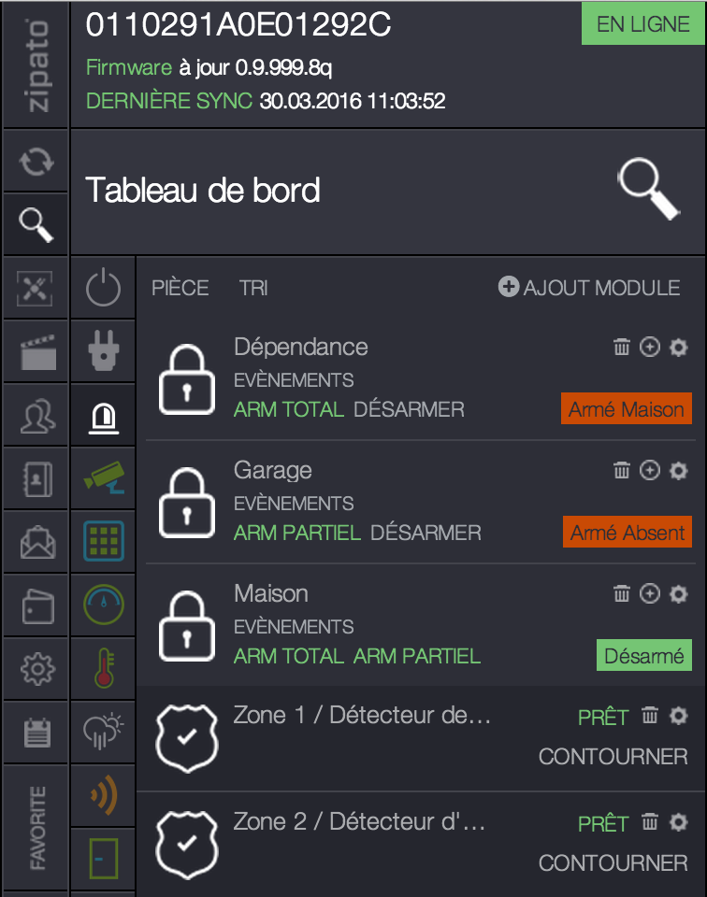Open the cameras panel icon
Image resolution: width=707 pixels, height=897 pixels.
[102, 478]
